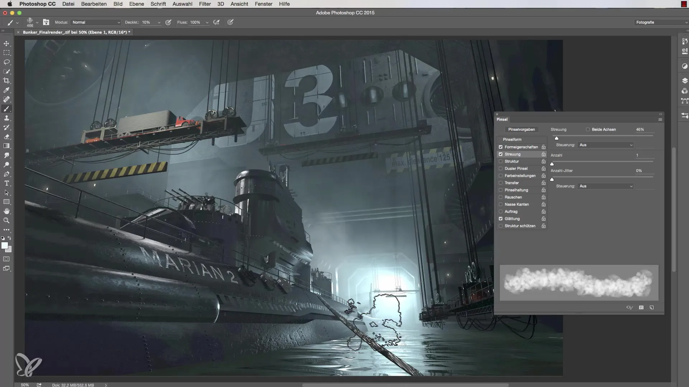
Task: Select the Rectangular Marquee tool
Action: [6, 53]
